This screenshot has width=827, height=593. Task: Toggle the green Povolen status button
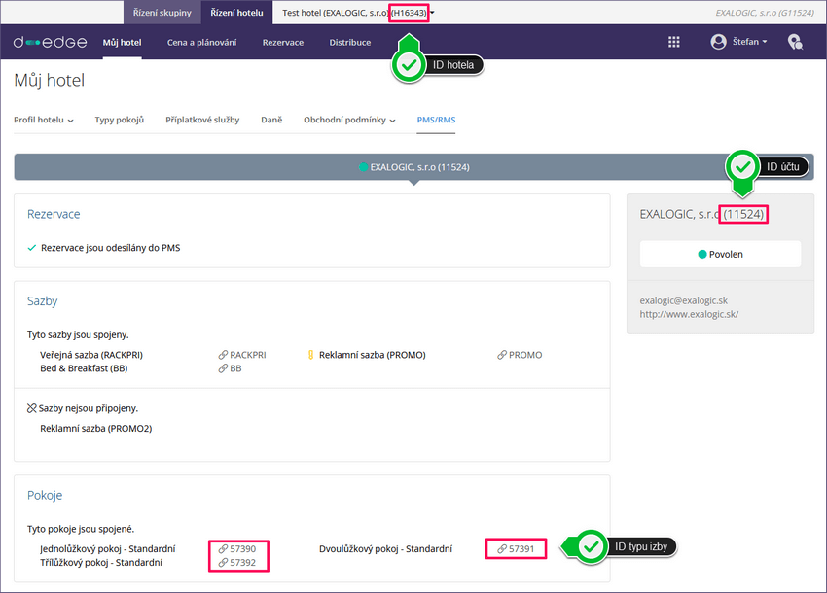point(720,254)
